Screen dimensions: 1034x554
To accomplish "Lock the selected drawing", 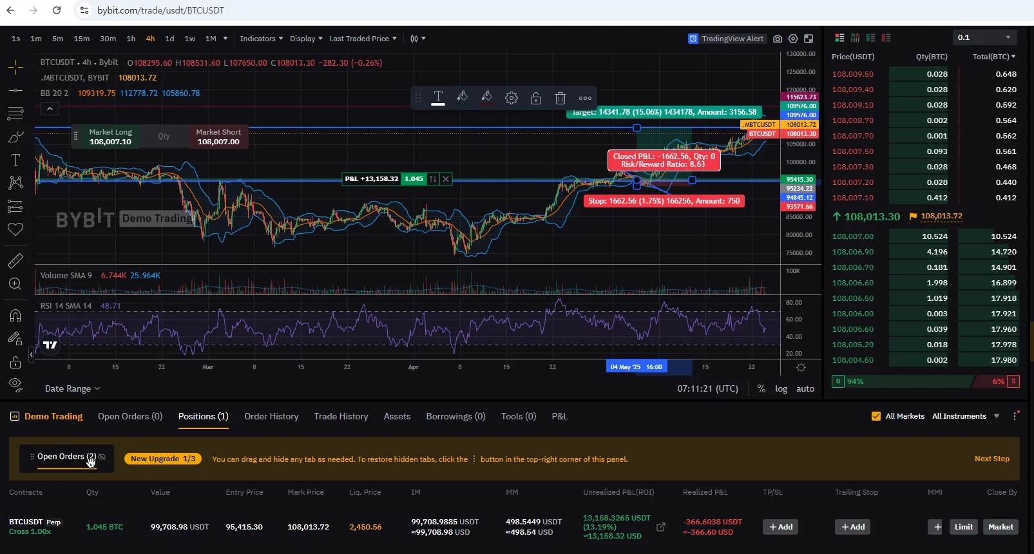I will (536, 98).
